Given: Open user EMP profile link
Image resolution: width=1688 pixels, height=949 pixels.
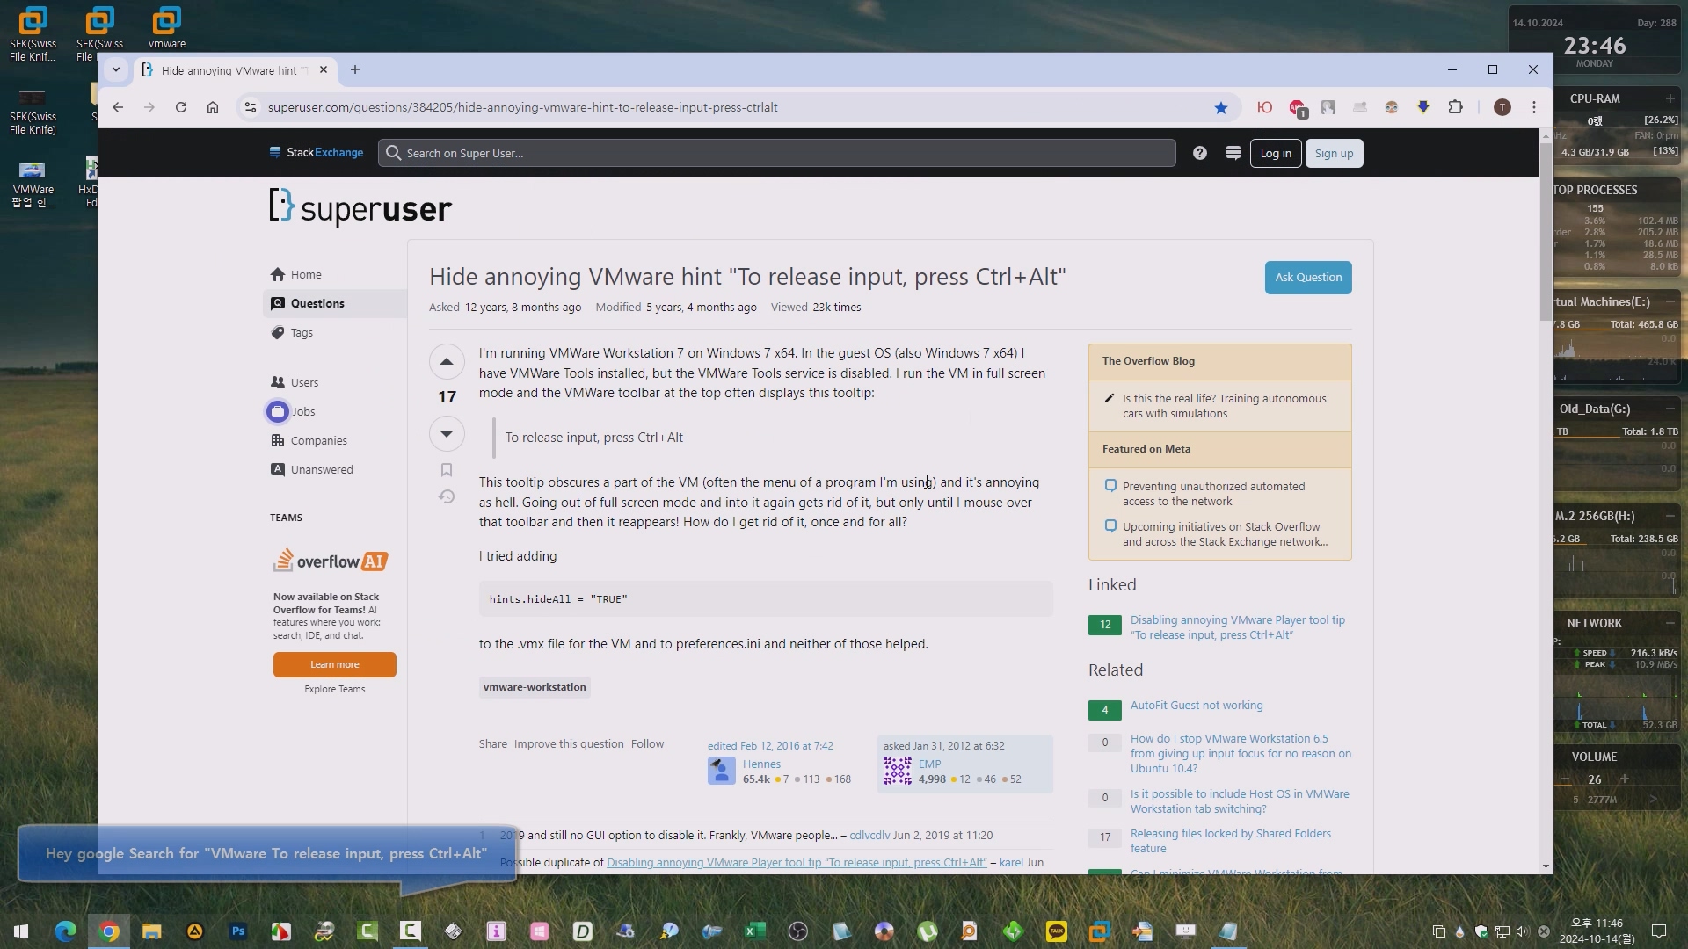Looking at the screenshot, I should click(929, 764).
